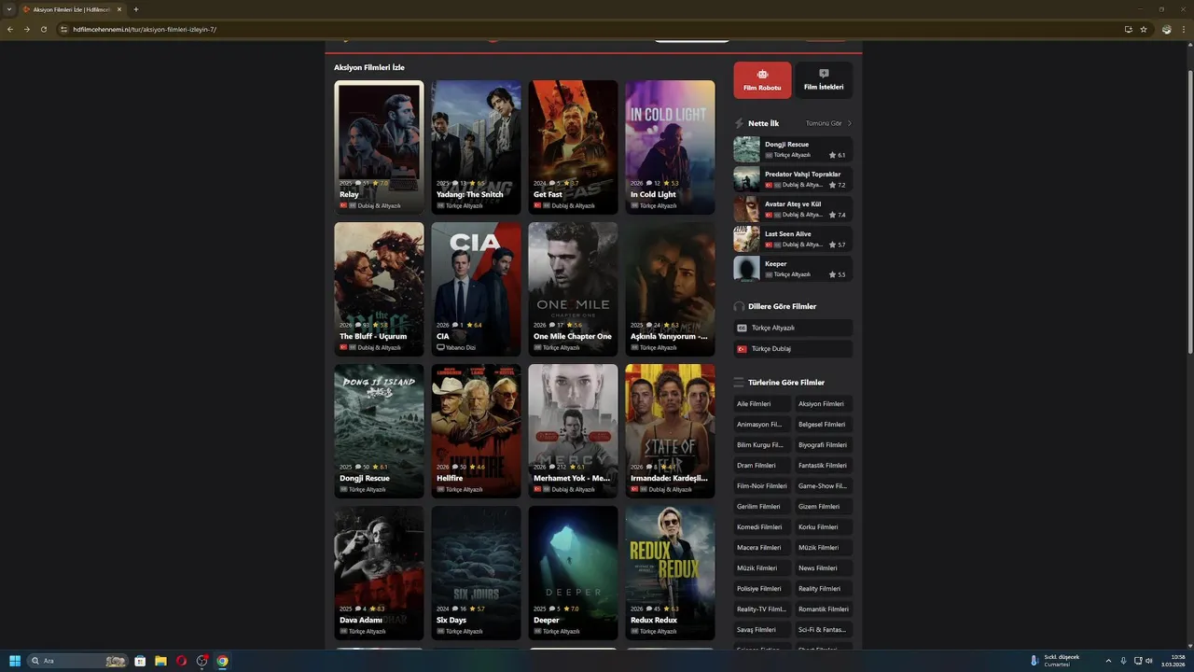Open the Six Days movie card
The width and height of the screenshot is (1194, 672).
click(x=476, y=572)
